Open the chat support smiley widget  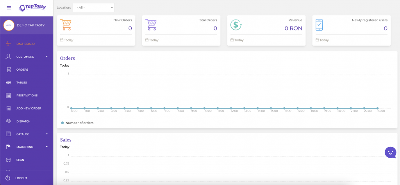pyautogui.click(x=390, y=152)
